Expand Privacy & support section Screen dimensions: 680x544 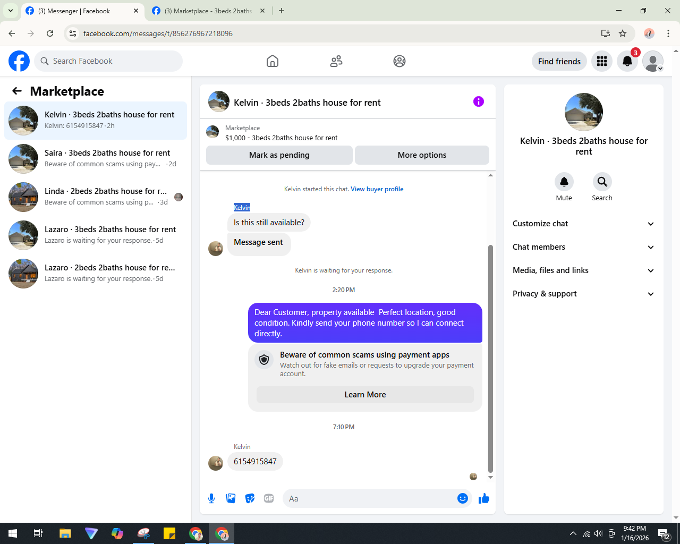pos(584,294)
